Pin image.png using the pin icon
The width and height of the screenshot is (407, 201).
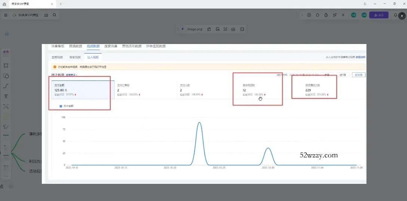pos(183,29)
